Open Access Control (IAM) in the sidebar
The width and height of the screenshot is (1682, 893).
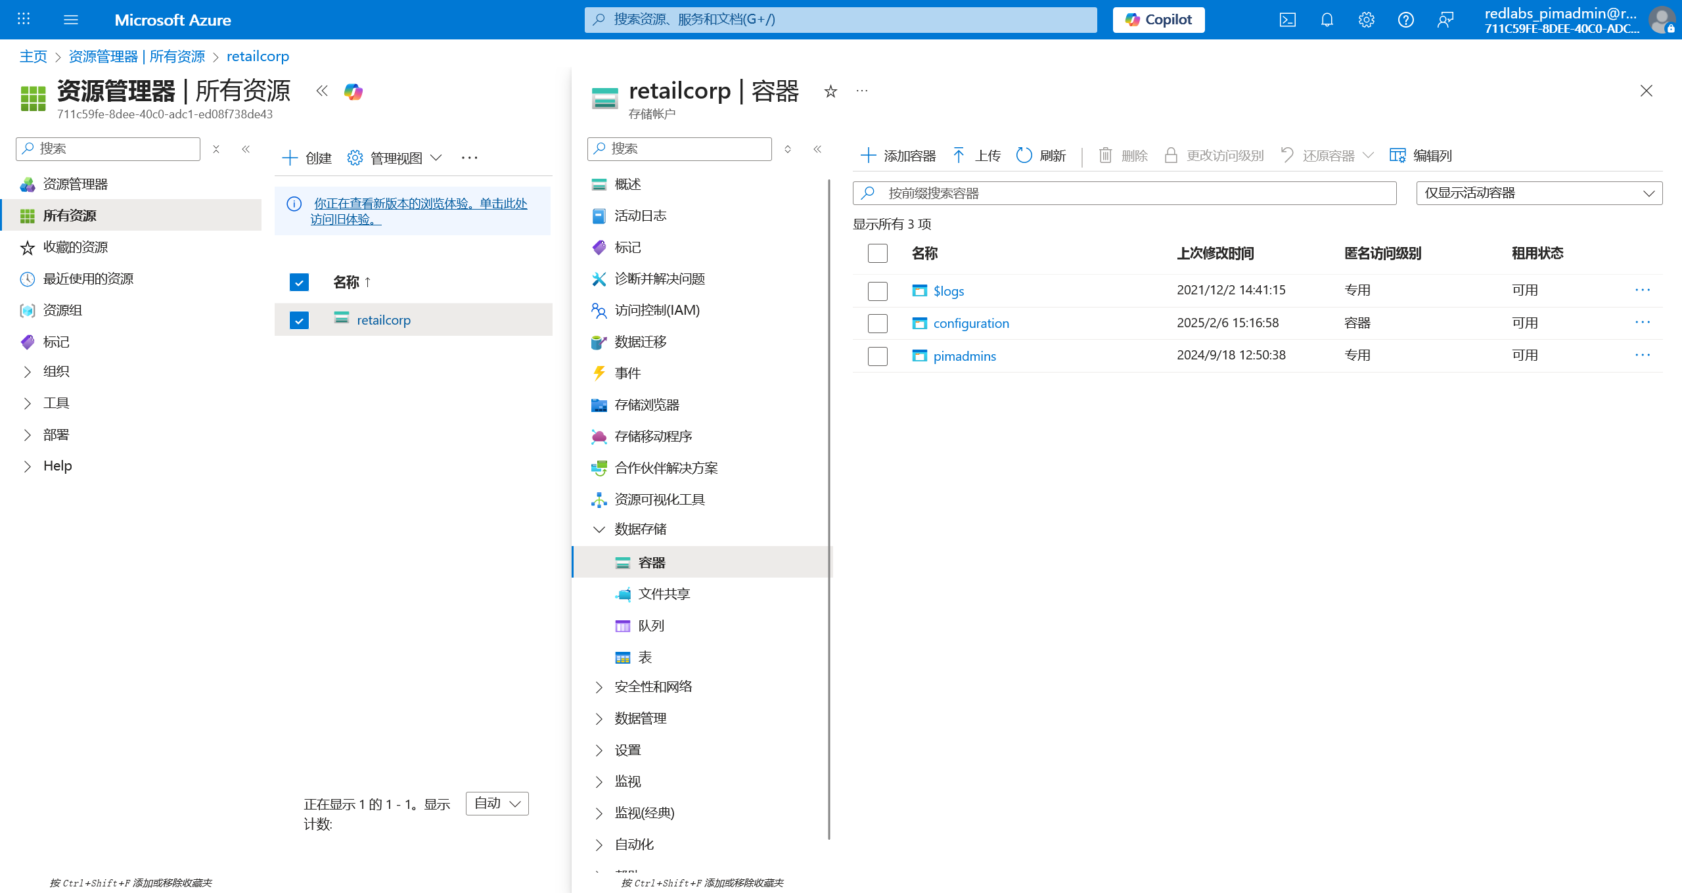click(x=656, y=310)
